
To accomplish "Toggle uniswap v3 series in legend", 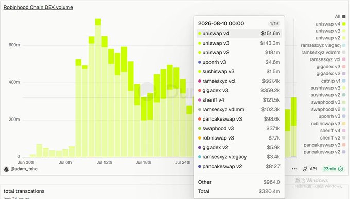I will click(x=330, y=31).
